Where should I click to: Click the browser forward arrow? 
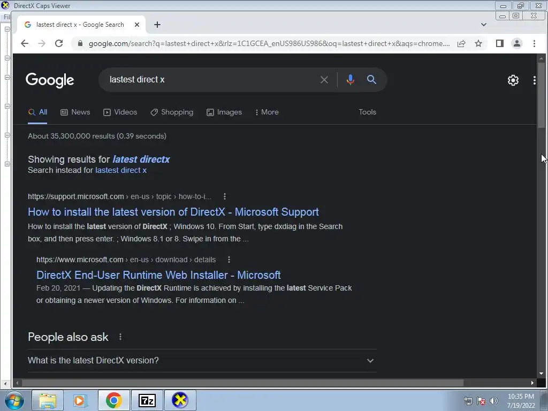pyautogui.click(x=42, y=43)
